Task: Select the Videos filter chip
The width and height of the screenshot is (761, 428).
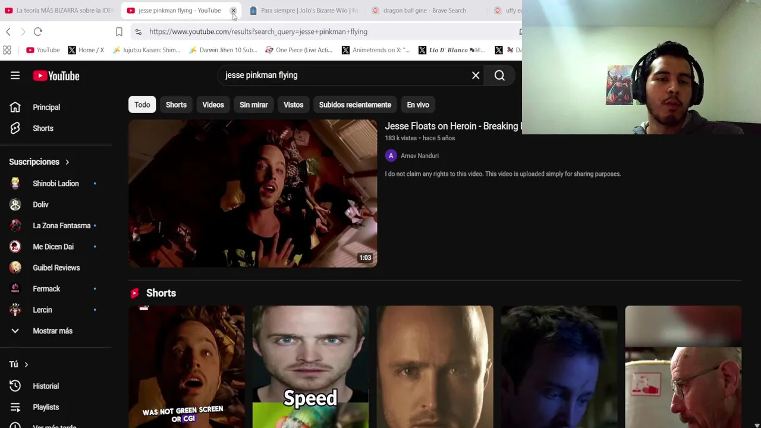Action: coord(213,105)
